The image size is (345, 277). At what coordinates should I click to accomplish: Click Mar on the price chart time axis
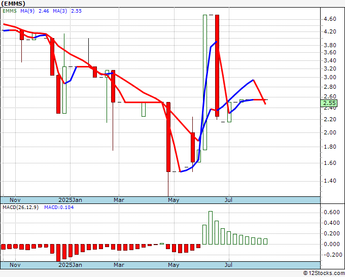click(119, 200)
